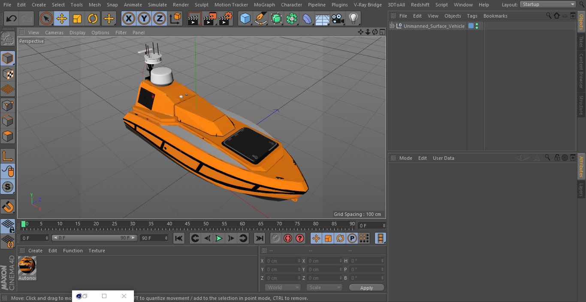
Task: Open the World coordinate dropdown
Action: point(283,287)
